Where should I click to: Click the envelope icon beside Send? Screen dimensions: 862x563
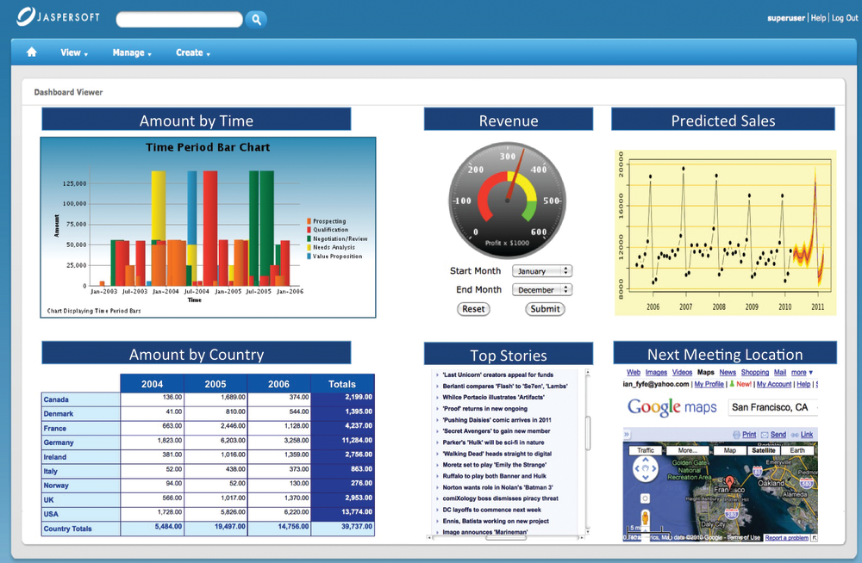coord(764,435)
